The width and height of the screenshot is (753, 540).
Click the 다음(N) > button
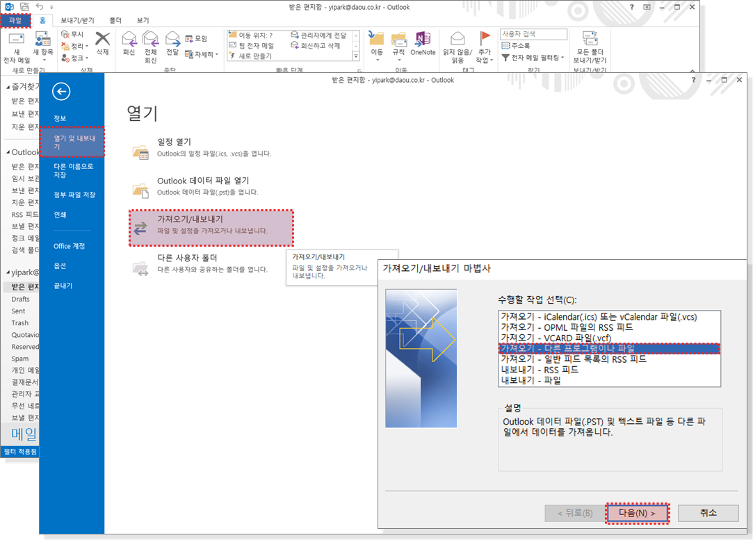point(637,513)
